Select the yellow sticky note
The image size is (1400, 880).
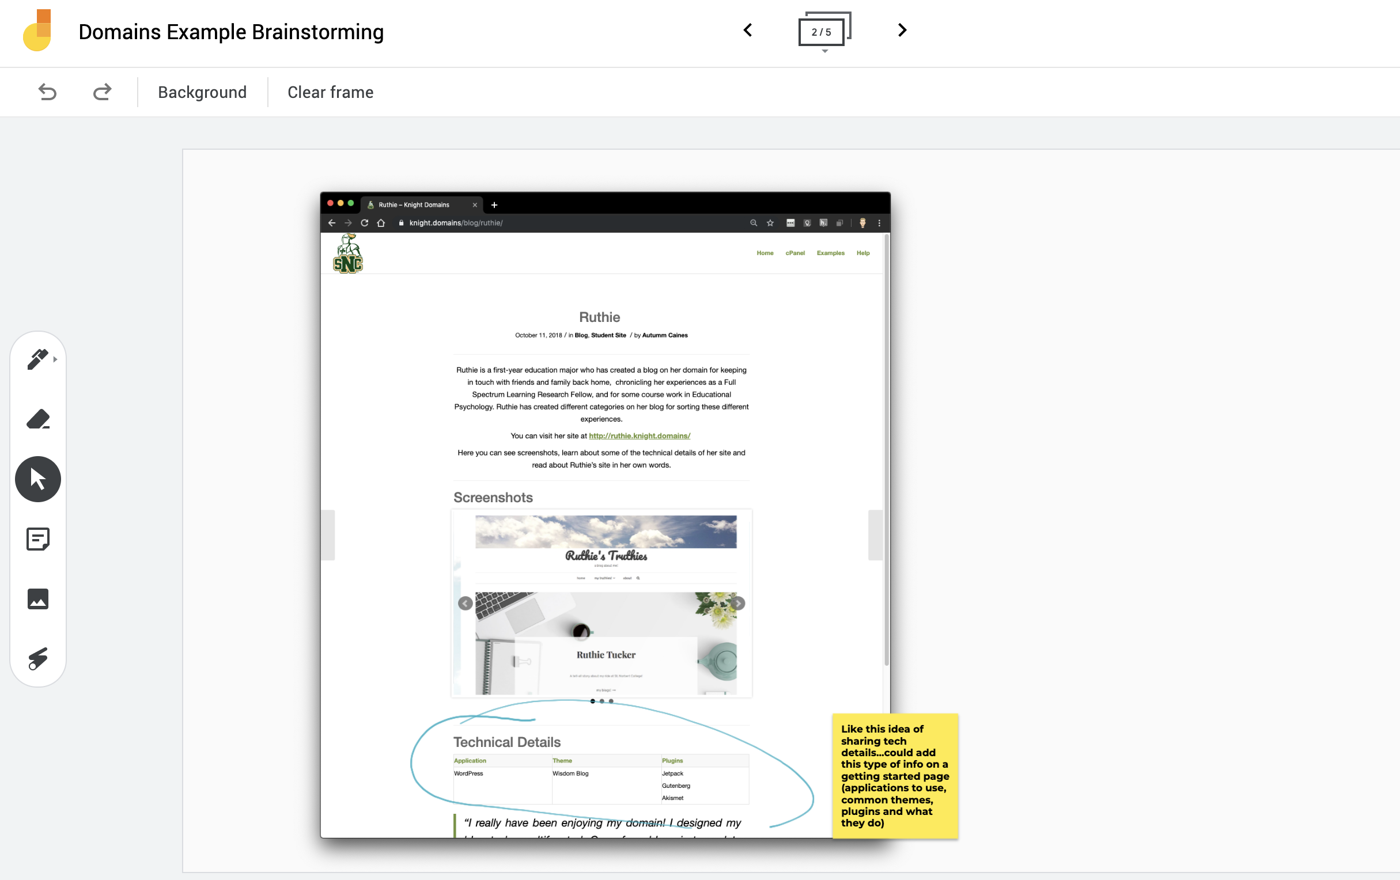[894, 775]
